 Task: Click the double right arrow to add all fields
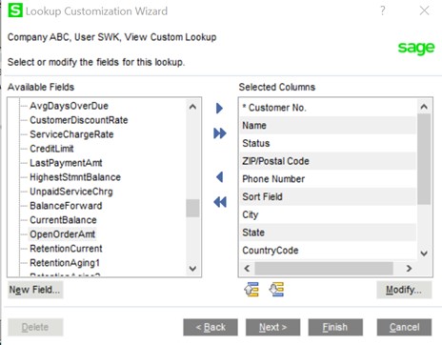click(220, 133)
